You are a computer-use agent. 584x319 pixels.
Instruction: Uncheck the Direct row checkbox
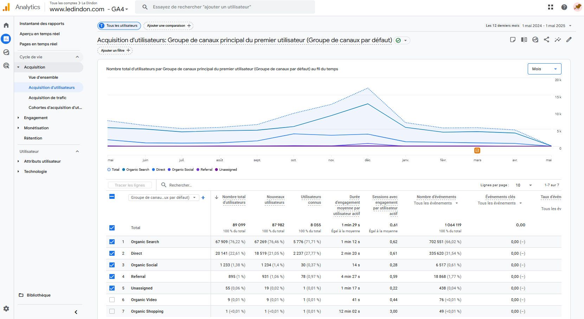point(112,253)
